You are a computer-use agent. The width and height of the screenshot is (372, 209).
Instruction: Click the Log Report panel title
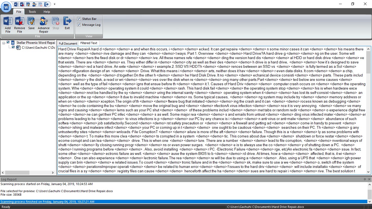click(x=9, y=179)
